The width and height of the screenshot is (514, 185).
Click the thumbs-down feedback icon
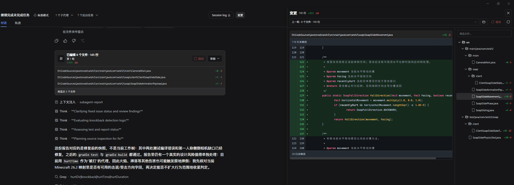click(x=74, y=41)
